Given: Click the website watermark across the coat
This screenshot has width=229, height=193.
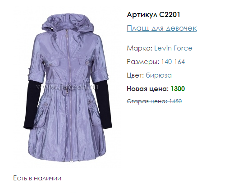Looking at the screenshot, I should (67, 87).
